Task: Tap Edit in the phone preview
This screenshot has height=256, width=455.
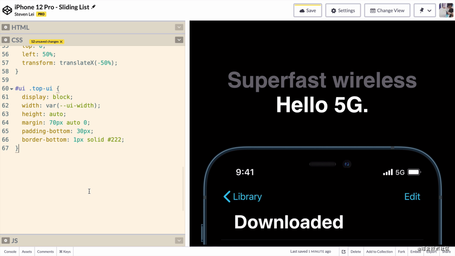Action: (x=412, y=197)
